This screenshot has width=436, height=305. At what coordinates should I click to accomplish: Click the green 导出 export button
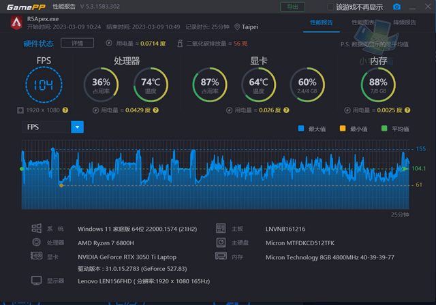[292, 7]
